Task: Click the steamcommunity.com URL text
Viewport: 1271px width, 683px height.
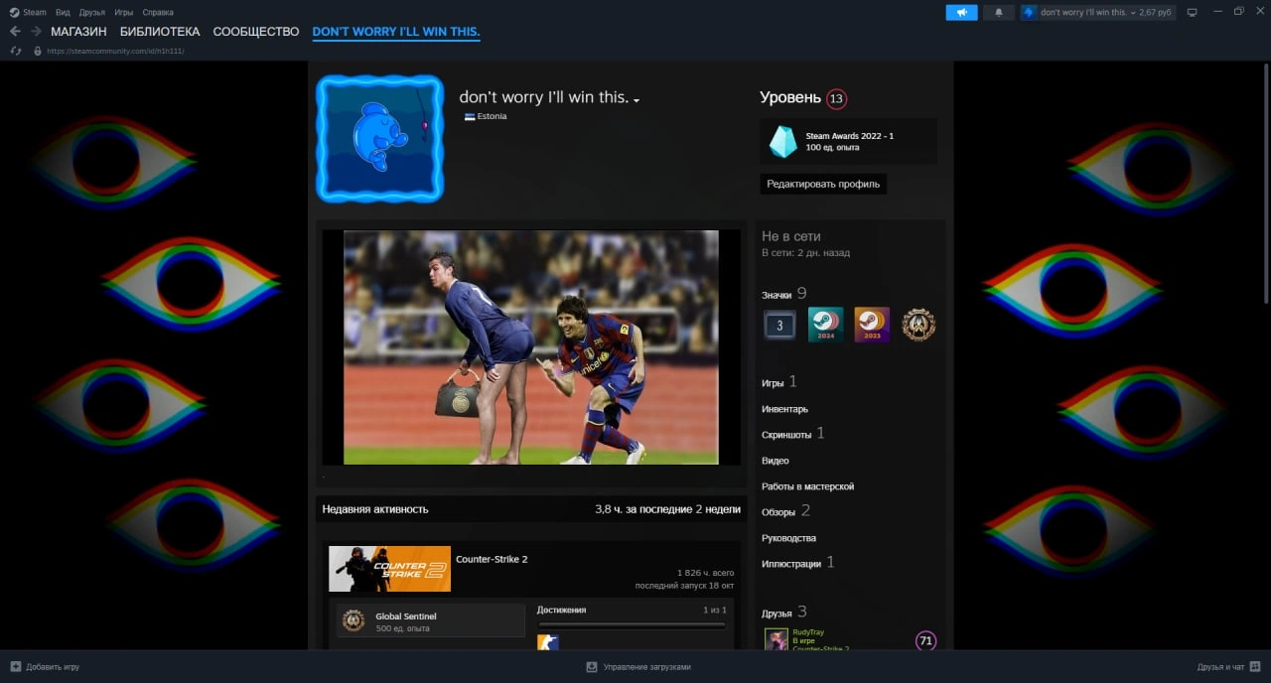Action: 115,51
